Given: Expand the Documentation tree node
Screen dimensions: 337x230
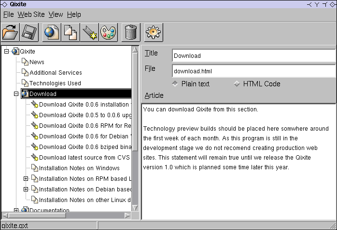Looking at the screenshot, I should pos(16,210).
